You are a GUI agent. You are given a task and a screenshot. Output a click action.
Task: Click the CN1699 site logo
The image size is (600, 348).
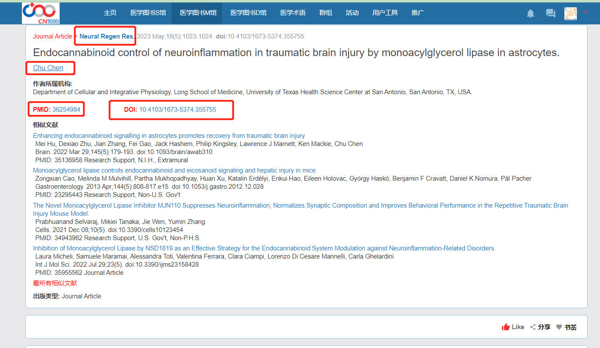pyautogui.click(x=41, y=13)
